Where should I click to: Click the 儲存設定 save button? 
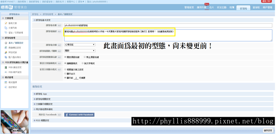pyautogui.click(x=268, y=130)
